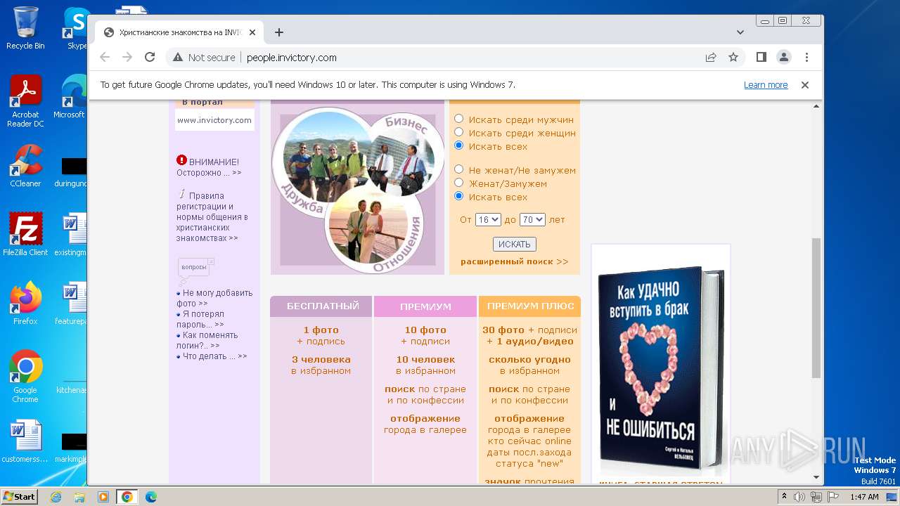
Task: Open a new tab with plus icon
Action: [279, 32]
